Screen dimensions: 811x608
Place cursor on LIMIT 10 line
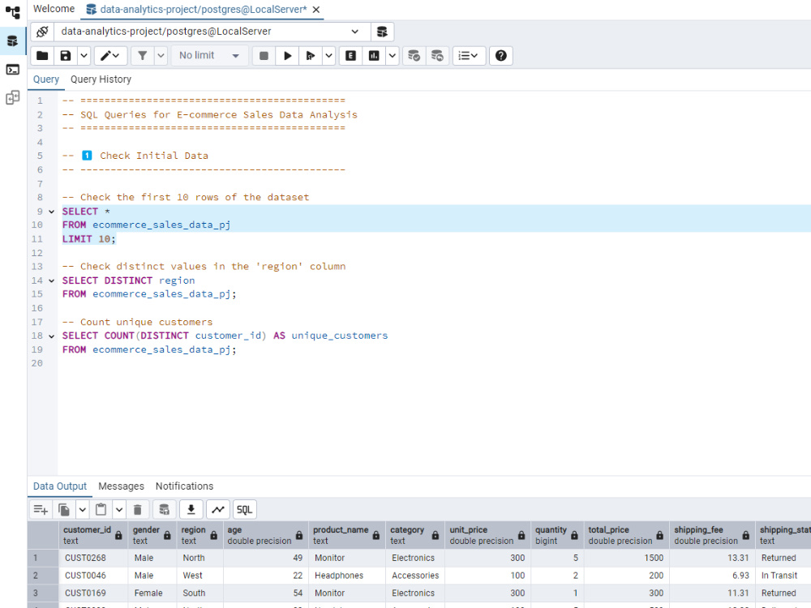[89, 239]
